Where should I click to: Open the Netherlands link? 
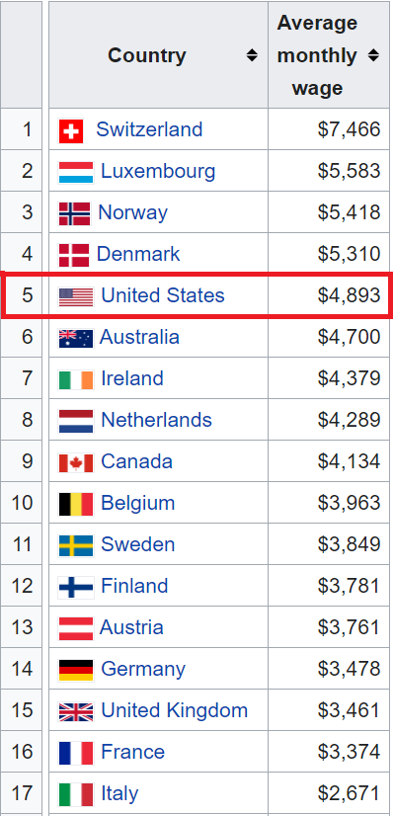(x=156, y=420)
